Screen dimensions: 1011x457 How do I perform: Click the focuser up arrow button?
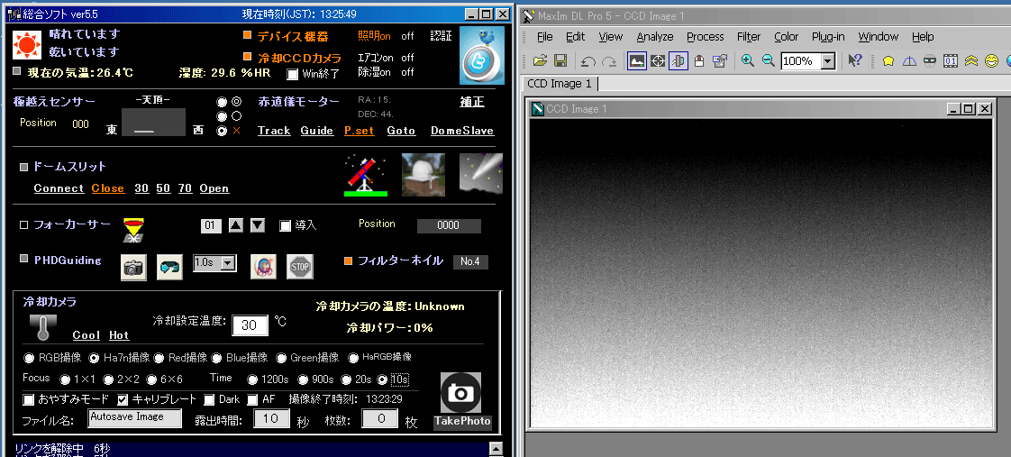[x=237, y=225]
